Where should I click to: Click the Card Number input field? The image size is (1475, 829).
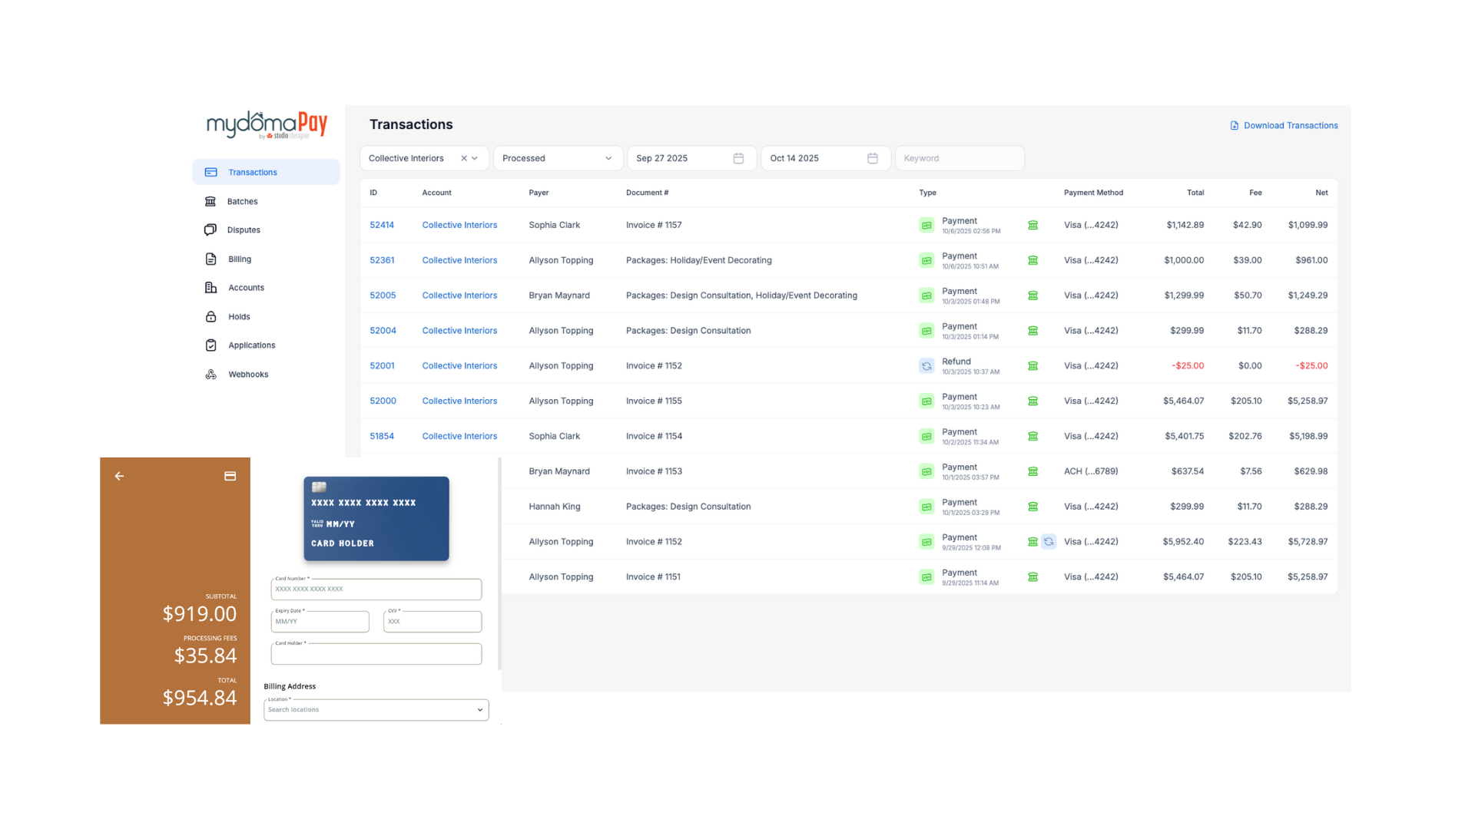tap(376, 589)
